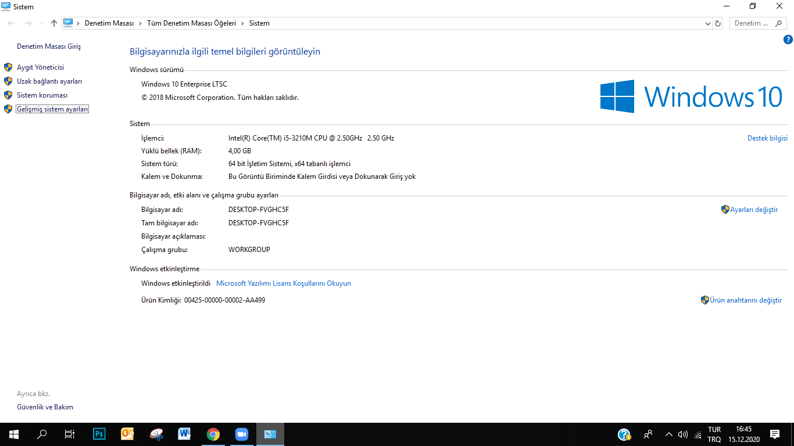Expand the address bar history dropdown
This screenshot has height=446, width=794.
click(707, 23)
